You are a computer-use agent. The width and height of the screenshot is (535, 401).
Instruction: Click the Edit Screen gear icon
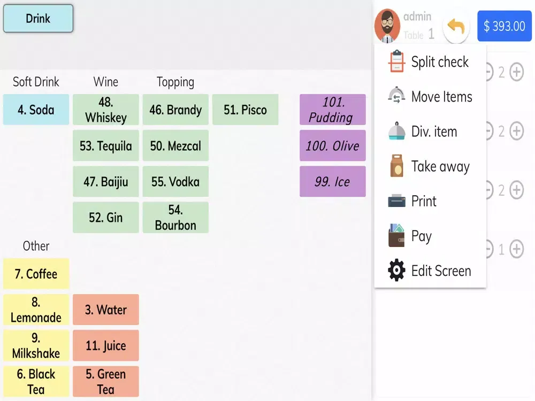[x=396, y=271]
